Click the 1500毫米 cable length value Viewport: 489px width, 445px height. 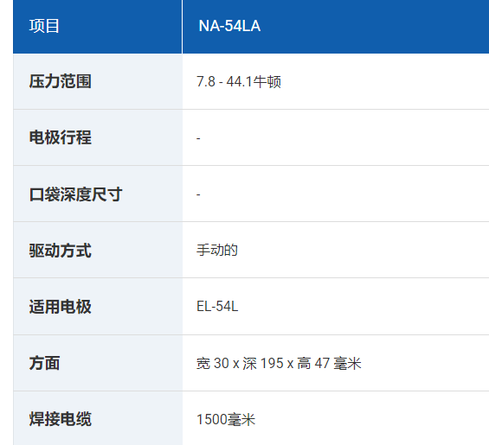(226, 419)
